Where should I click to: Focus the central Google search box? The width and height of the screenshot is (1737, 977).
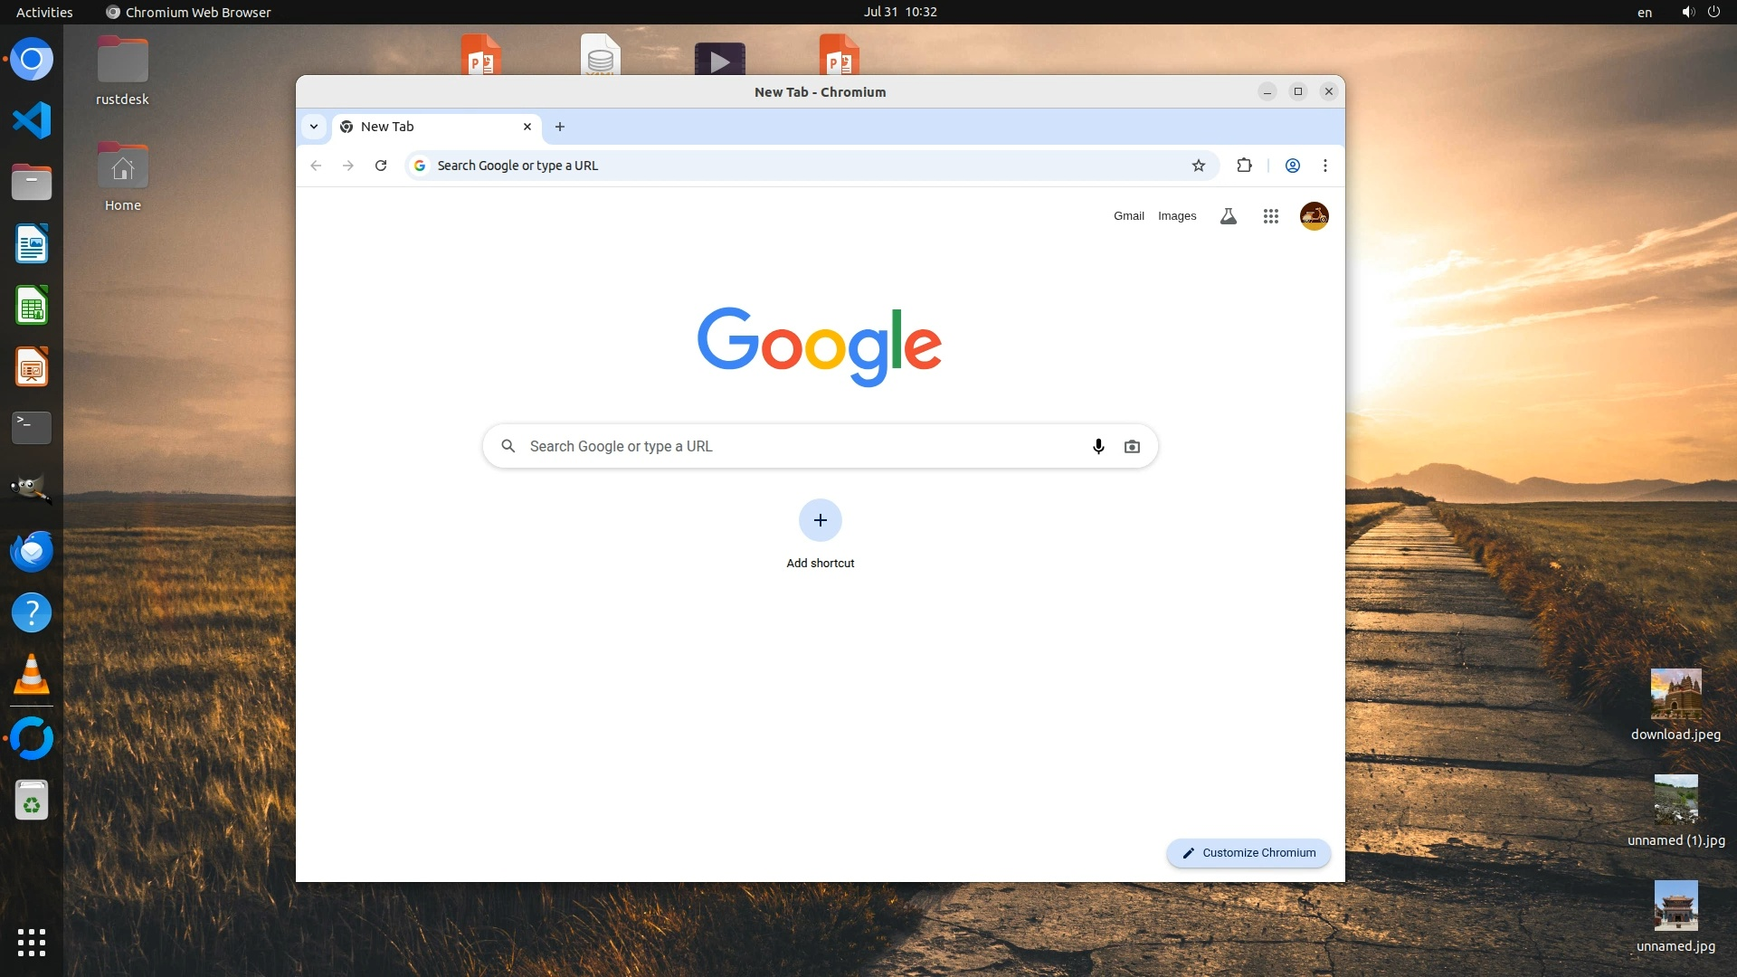tap(796, 446)
